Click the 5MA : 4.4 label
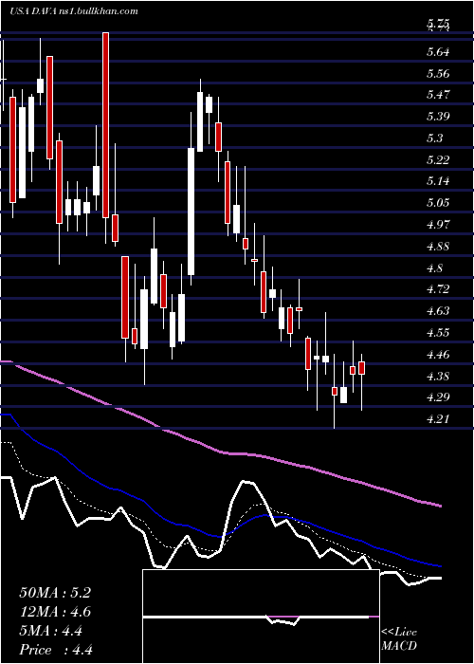 [x=51, y=631]
